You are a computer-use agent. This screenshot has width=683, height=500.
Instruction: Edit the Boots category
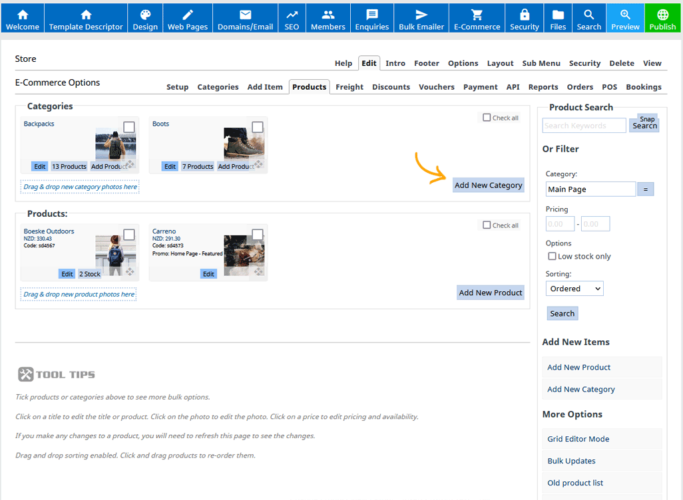[170, 166]
